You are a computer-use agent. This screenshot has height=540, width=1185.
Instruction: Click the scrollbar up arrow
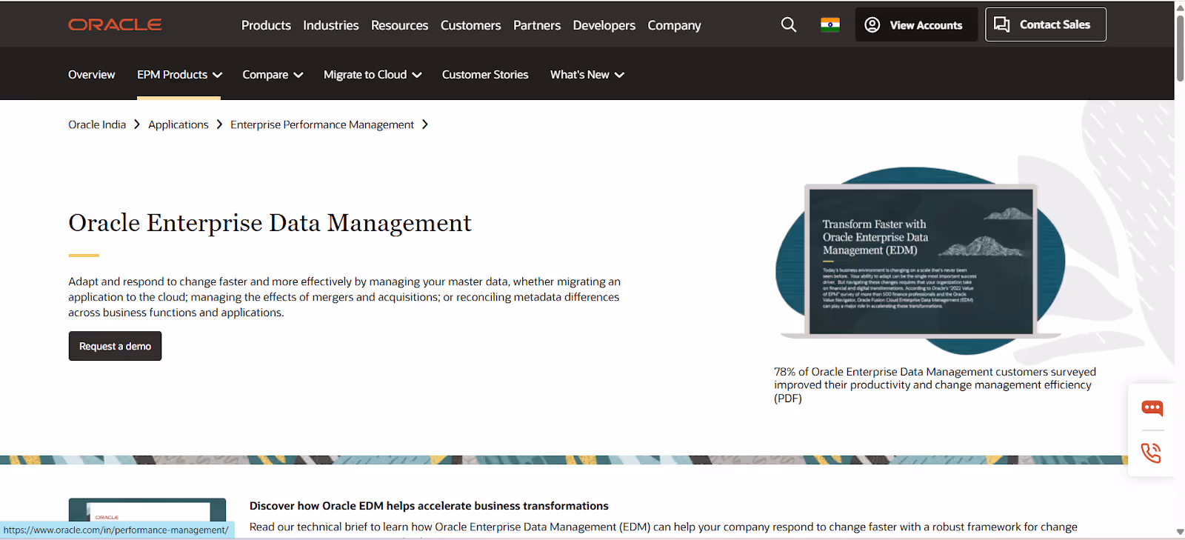[1180, 7]
